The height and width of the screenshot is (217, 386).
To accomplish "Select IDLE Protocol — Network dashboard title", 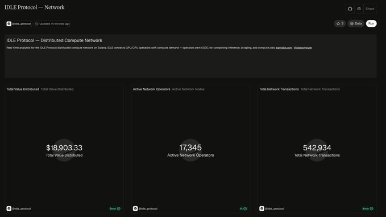I will pyautogui.click(x=35, y=7).
